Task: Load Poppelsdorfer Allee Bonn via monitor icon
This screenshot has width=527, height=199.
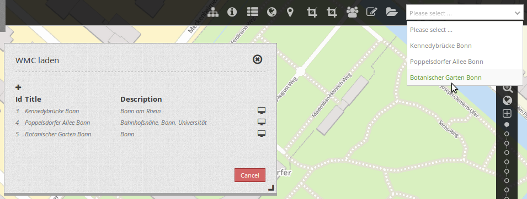Action: (262, 121)
